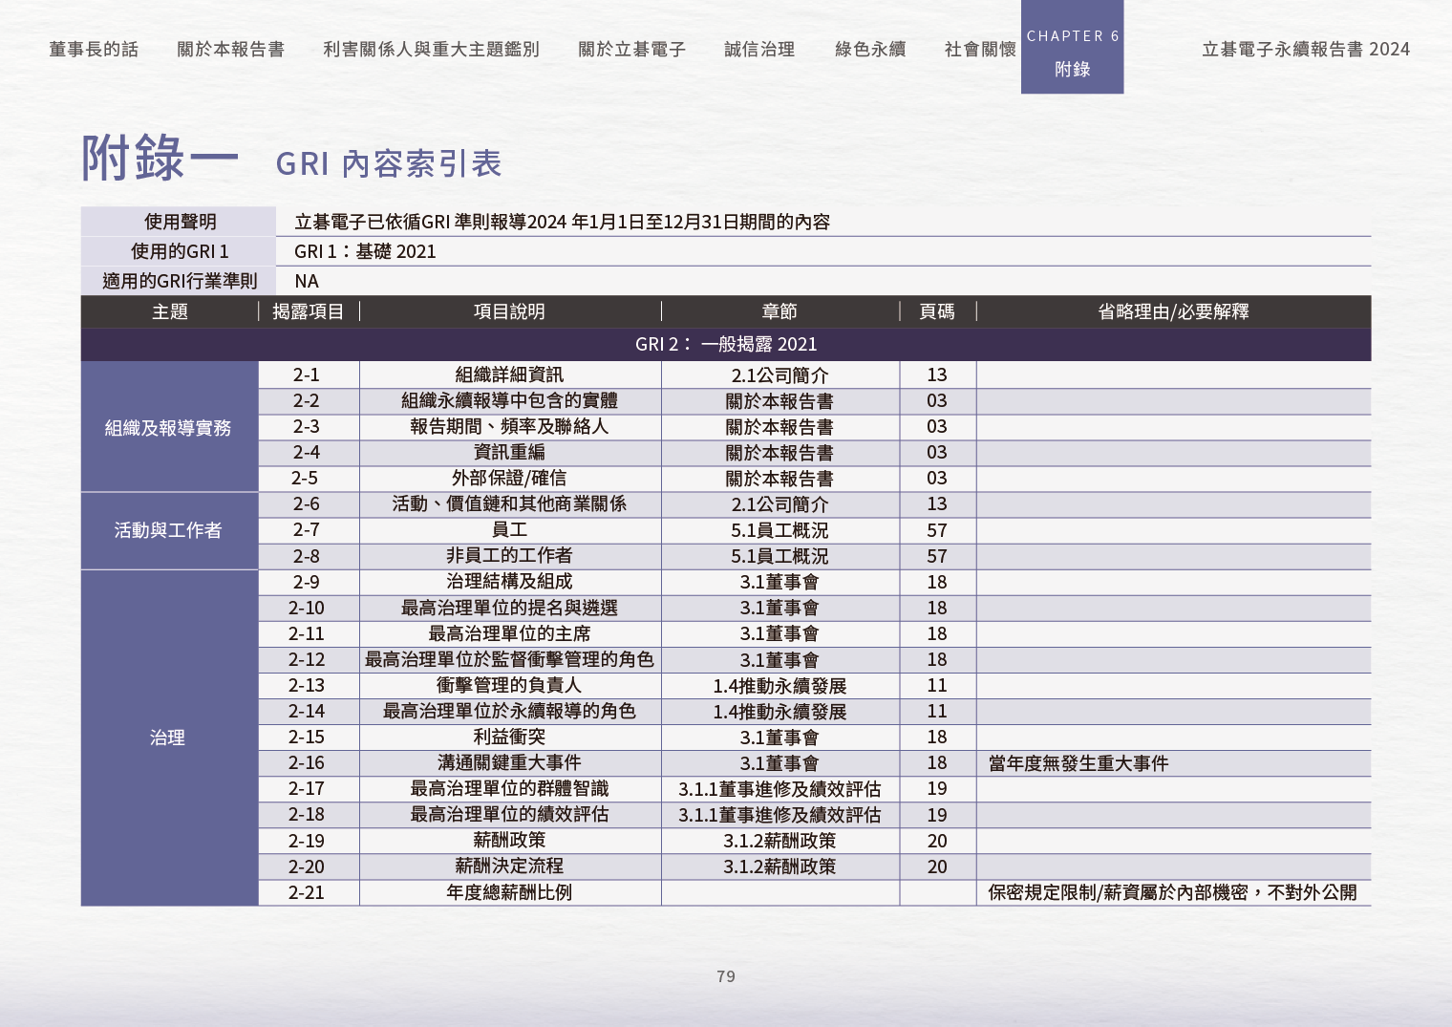Screen dimensions: 1452x1027
Task: Open the 關於立碁電子 navigation item
Action: pos(631,49)
